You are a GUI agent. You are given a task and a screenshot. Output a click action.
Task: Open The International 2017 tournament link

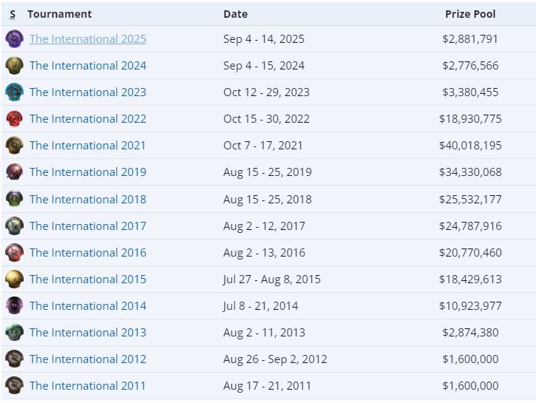point(88,226)
